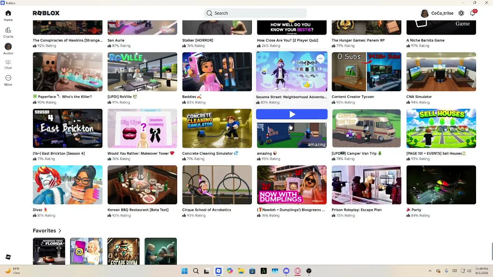The image size is (493, 277).
Task: Open Would You Rather Makeover Tower thumbnail
Action: [142, 128]
